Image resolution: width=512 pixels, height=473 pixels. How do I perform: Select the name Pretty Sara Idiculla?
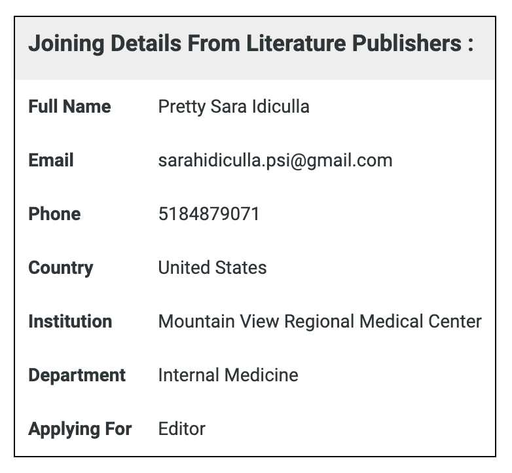click(234, 107)
